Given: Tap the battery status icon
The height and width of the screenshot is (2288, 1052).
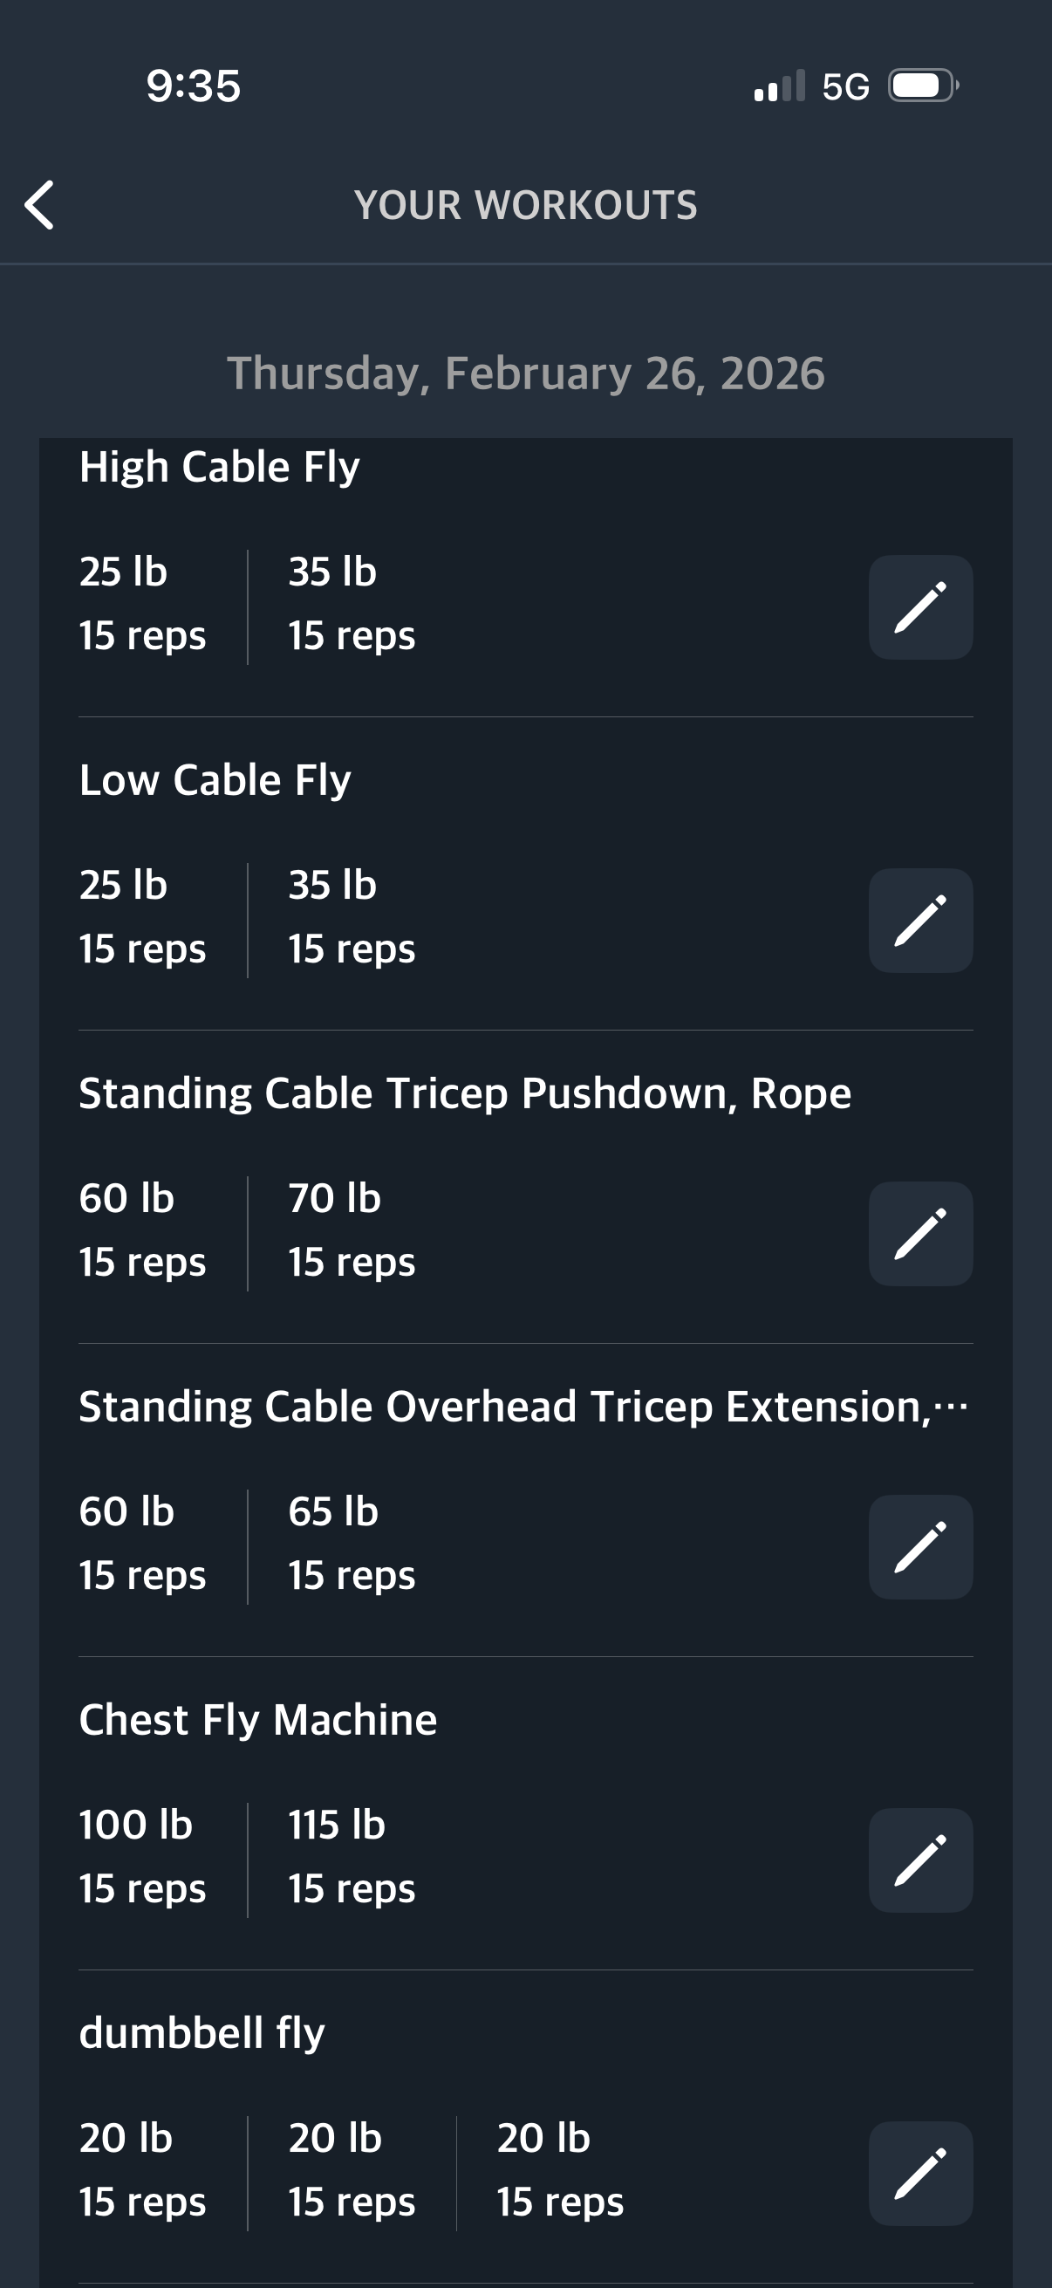Looking at the screenshot, I should click(x=923, y=86).
